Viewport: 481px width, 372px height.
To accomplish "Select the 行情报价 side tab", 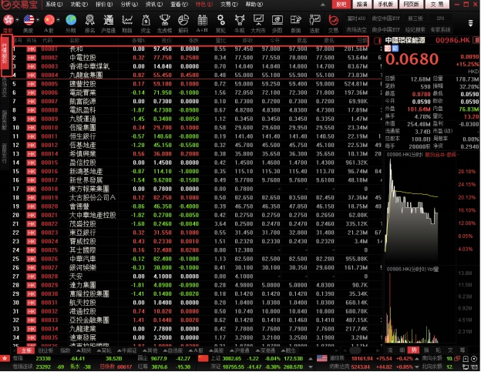I will pos(5,56).
